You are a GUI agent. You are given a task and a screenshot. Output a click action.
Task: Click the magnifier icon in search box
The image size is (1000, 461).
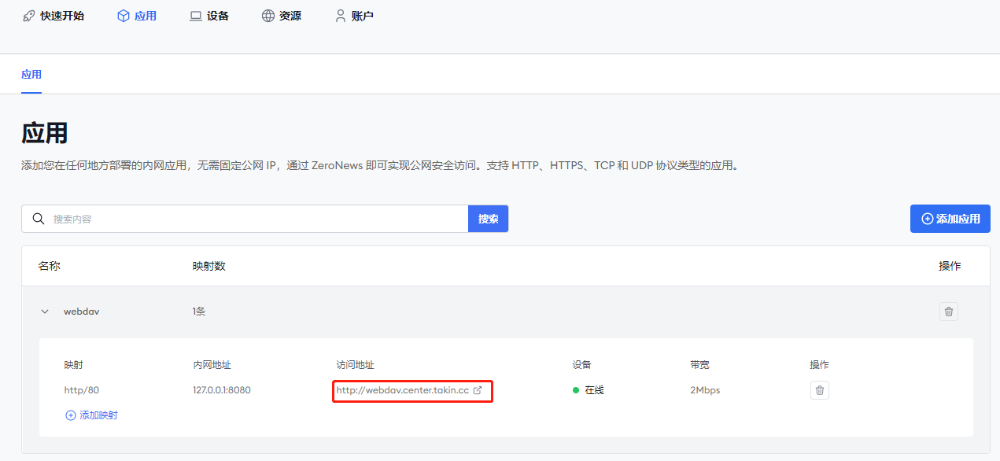38,219
